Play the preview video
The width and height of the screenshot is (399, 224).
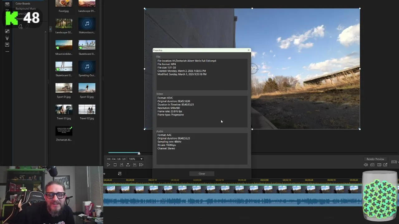[x=108, y=165]
